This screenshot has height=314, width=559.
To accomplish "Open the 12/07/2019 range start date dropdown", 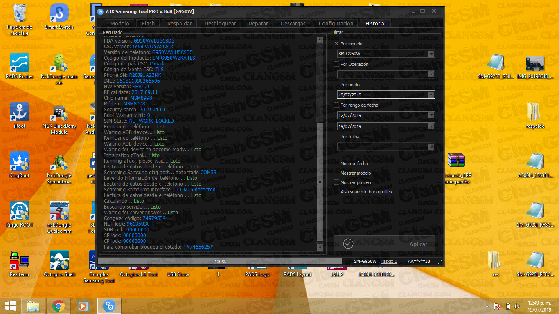I will pyautogui.click(x=431, y=115).
